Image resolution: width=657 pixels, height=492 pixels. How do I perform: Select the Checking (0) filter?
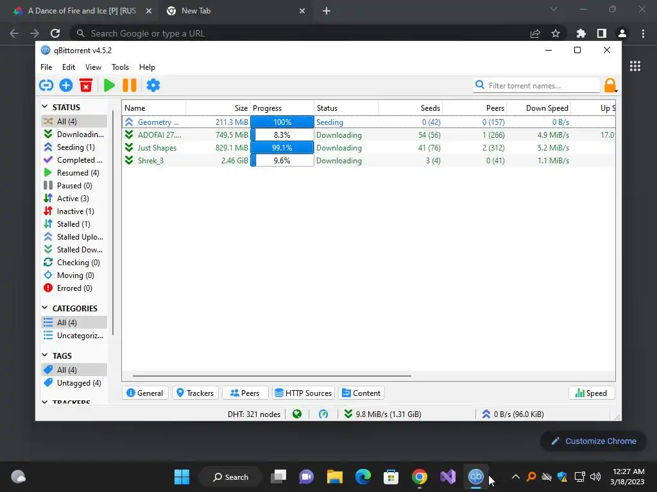[74, 262]
